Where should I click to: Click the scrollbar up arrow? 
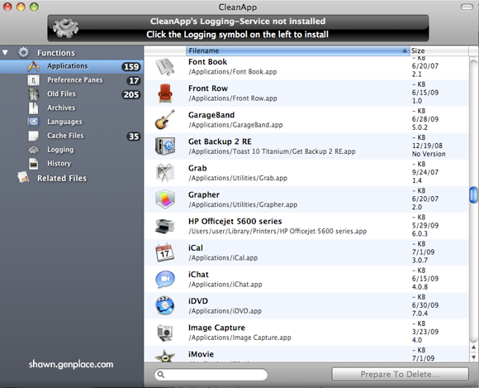tap(473, 347)
